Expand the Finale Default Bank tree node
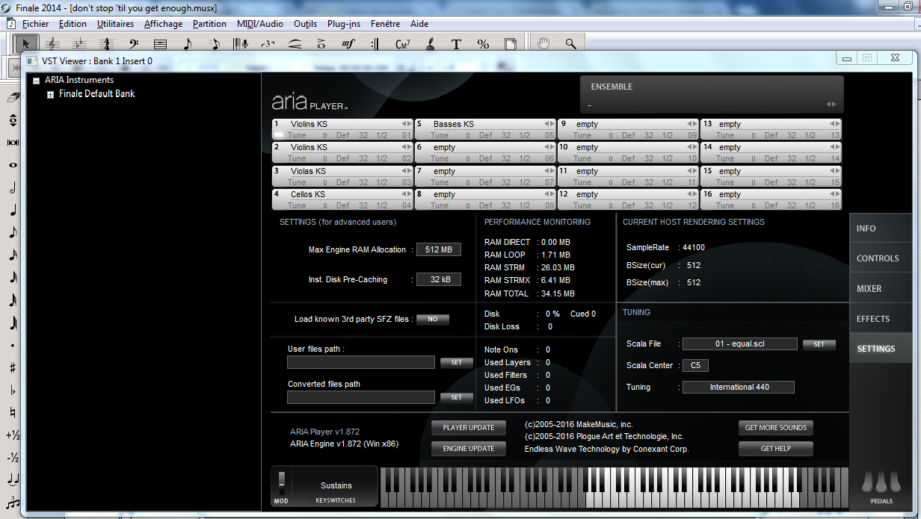 click(51, 95)
